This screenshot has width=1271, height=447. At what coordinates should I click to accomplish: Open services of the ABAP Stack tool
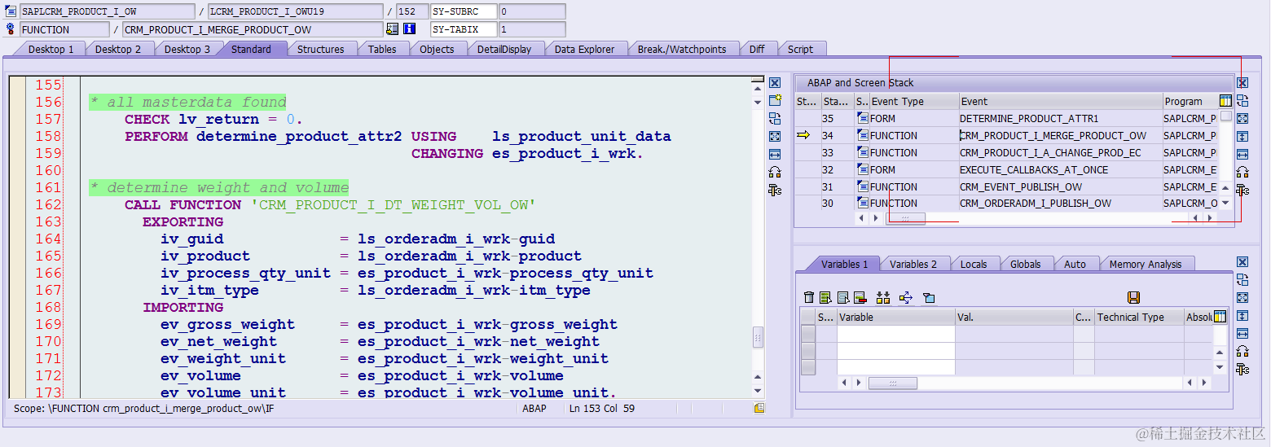1242,173
